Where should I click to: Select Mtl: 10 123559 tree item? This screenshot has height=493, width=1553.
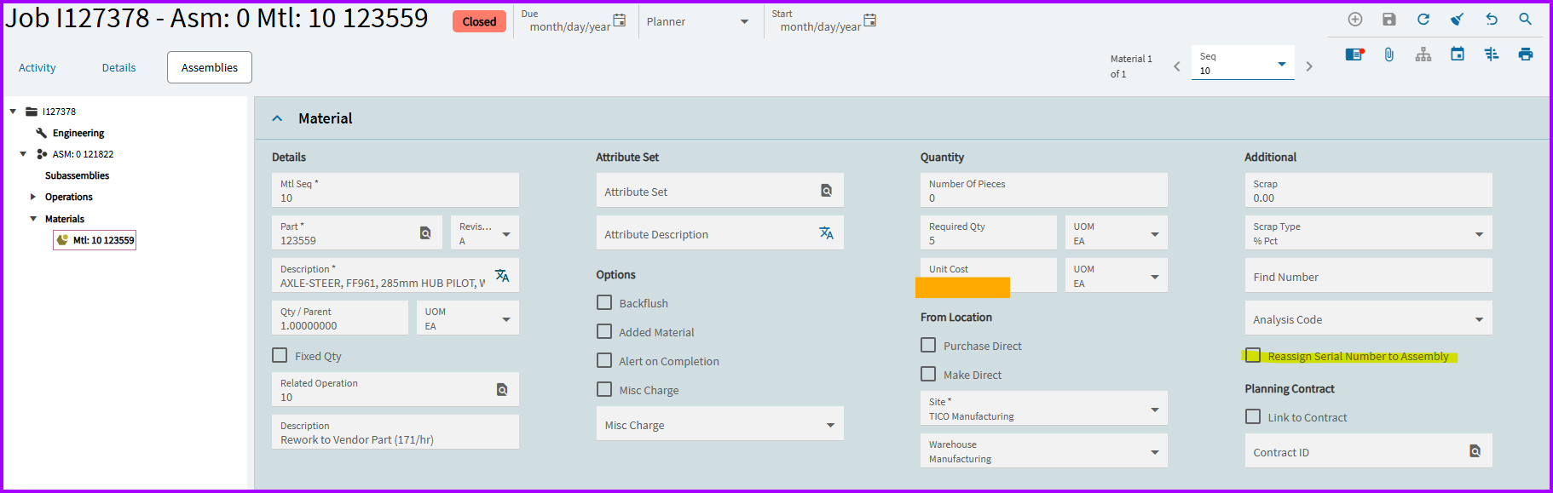(95, 240)
